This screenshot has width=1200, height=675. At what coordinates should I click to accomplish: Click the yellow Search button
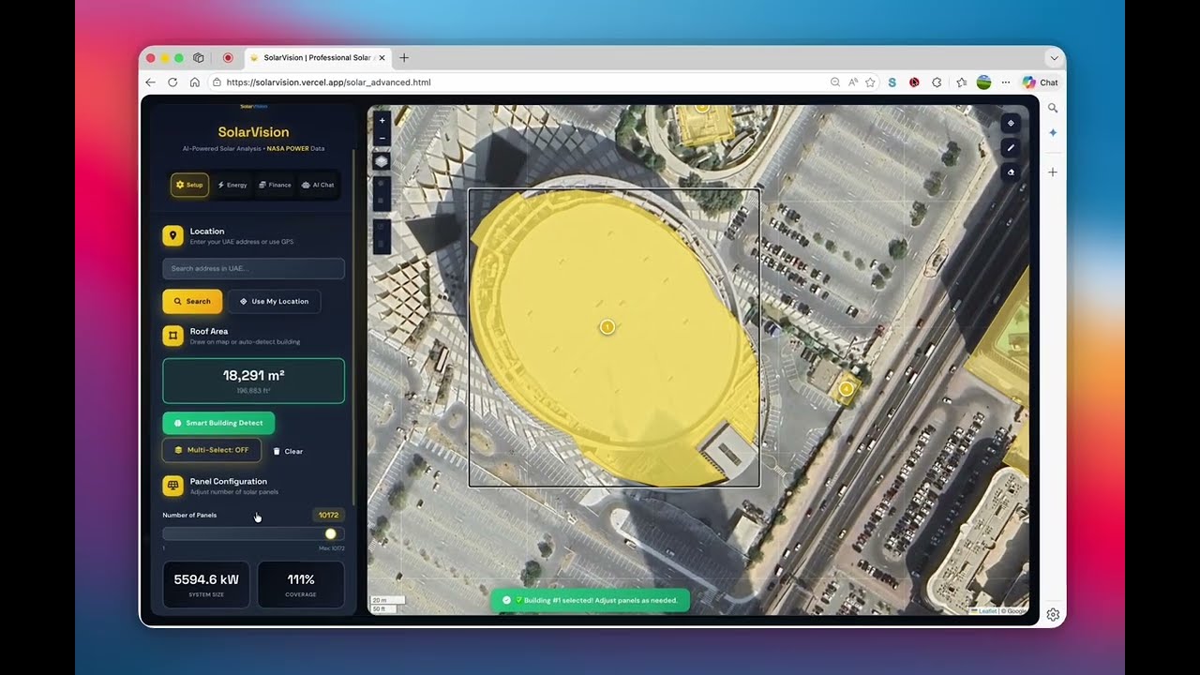192,301
